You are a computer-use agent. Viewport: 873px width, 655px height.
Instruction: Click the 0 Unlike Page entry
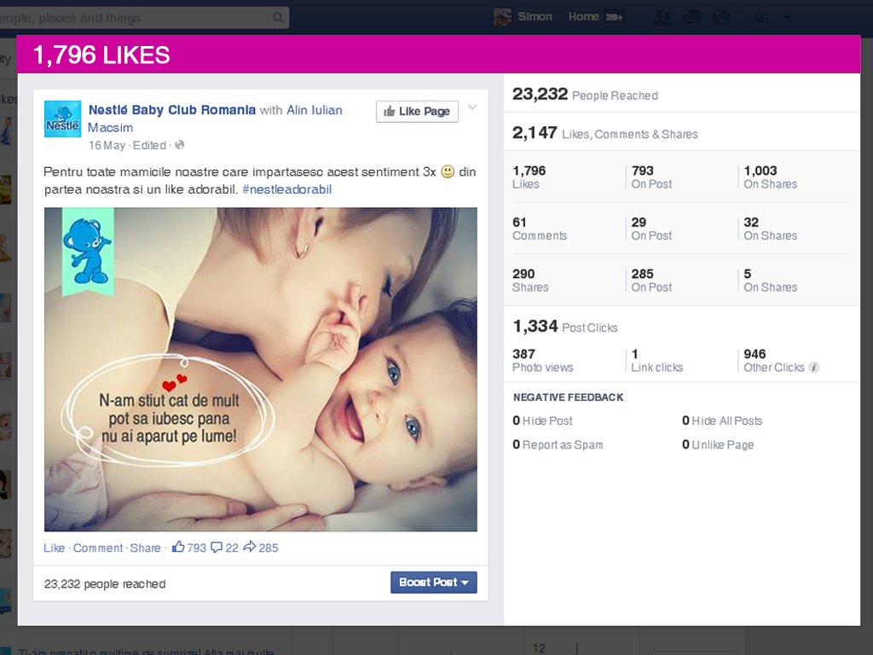click(718, 444)
